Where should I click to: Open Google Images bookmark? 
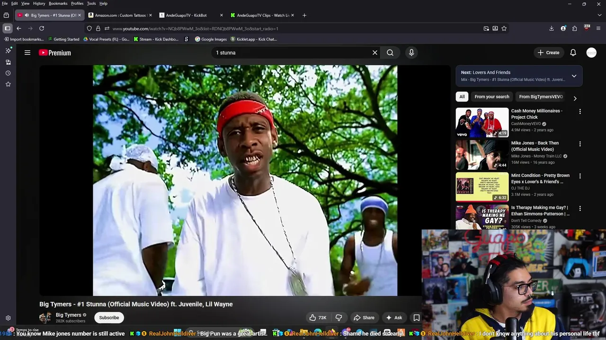click(211, 39)
